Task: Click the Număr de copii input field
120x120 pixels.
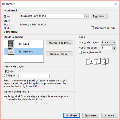Action: coord(107,48)
